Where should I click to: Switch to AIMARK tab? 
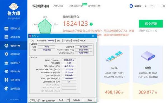(58, 6)
